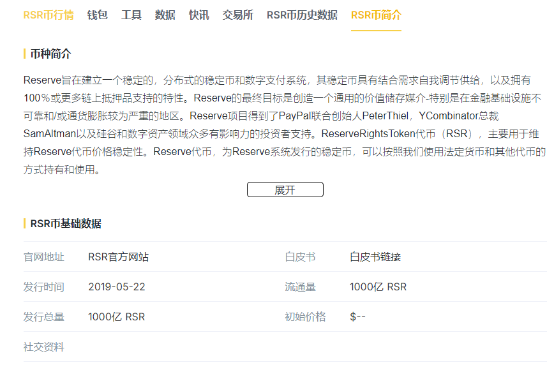554x365 pixels.
Task: Click the 官网地址 label
Action: pyautogui.click(x=44, y=257)
